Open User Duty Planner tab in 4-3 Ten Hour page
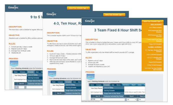 point(58,85)
